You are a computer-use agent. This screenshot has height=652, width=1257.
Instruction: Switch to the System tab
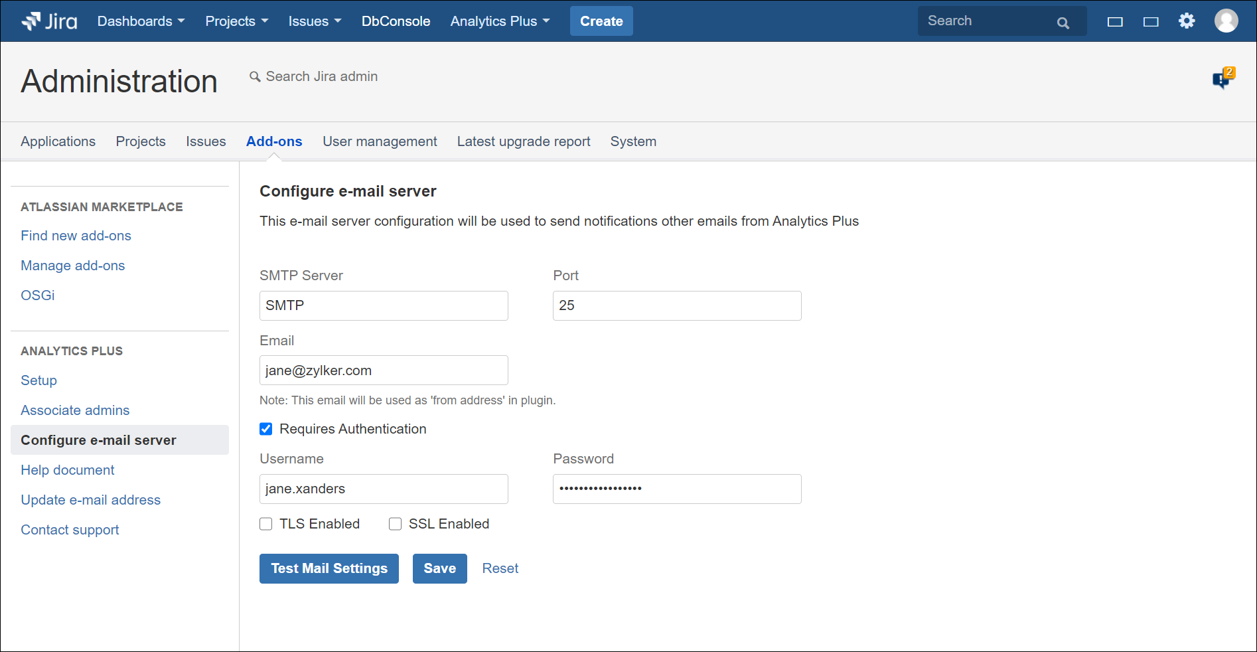633,141
